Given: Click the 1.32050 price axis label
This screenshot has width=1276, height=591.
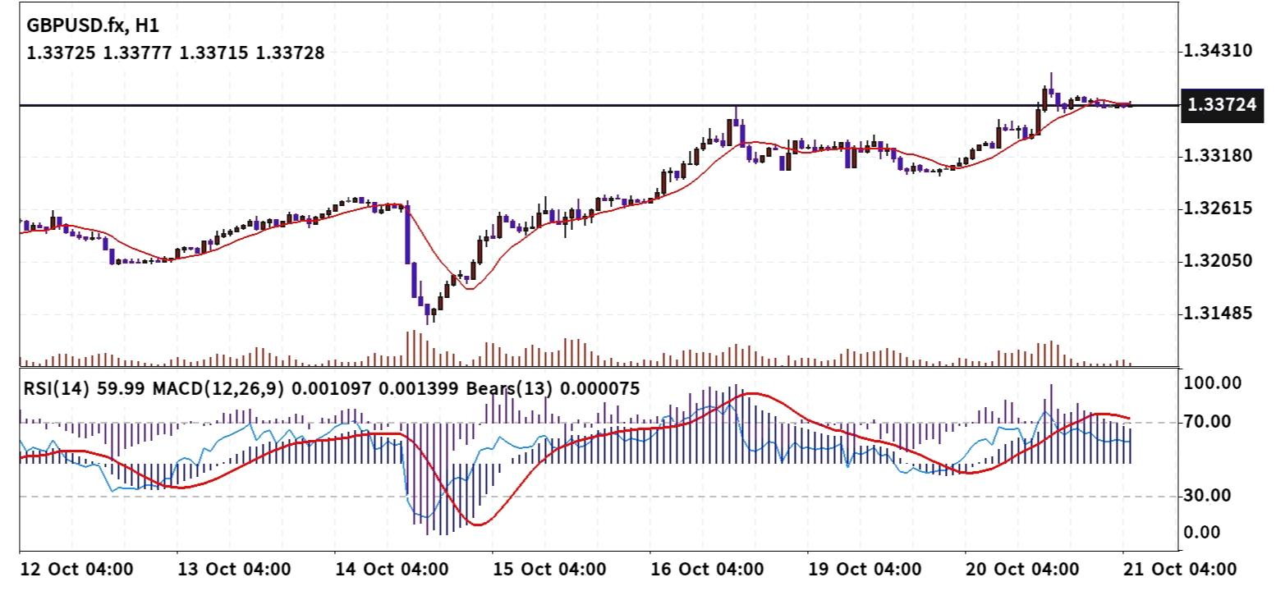Looking at the screenshot, I should tap(1218, 261).
